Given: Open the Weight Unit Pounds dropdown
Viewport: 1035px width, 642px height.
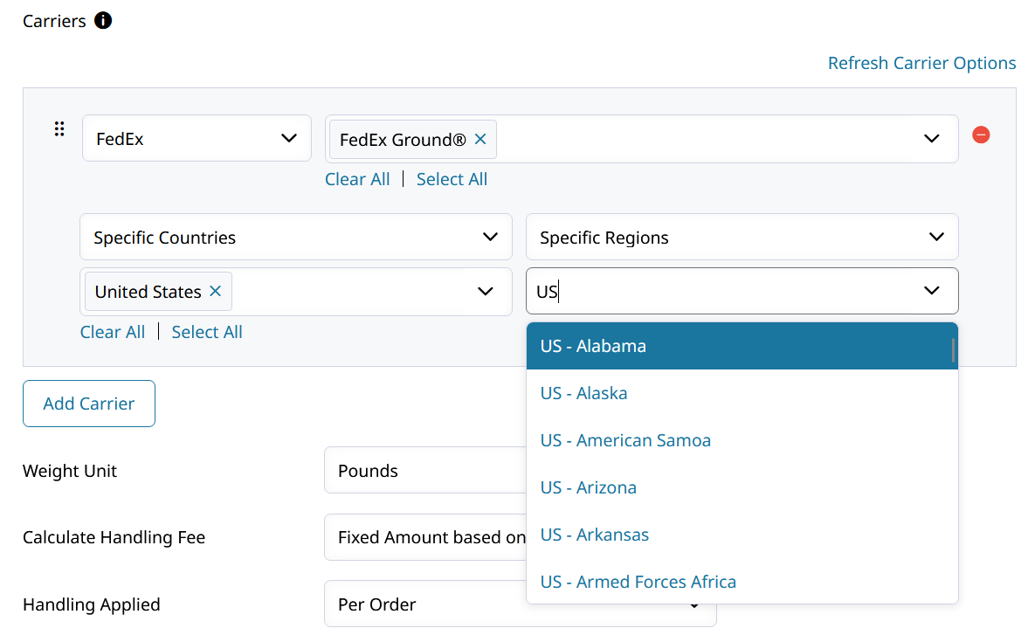Looking at the screenshot, I should (425, 471).
